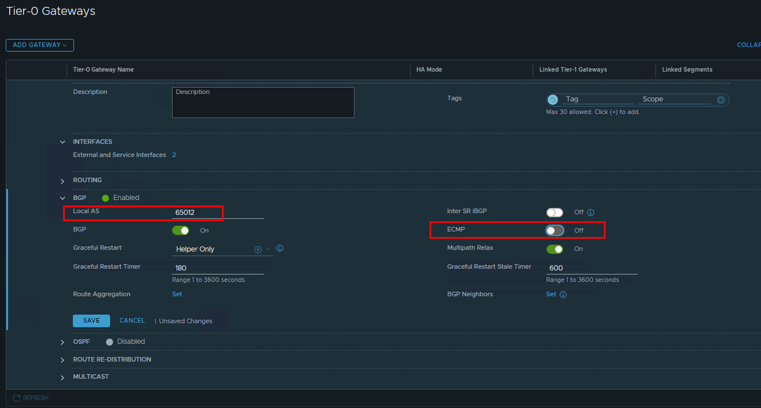Open the Add Gateway menu
This screenshot has height=408, width=761.
(40, 45)
